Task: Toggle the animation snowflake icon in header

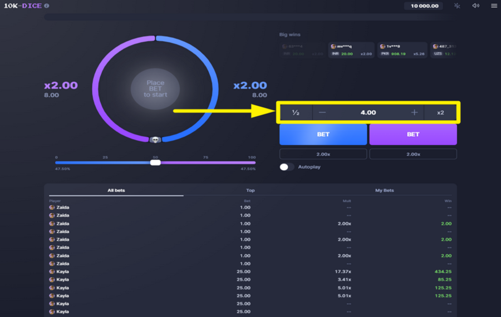Action: tap(457, 6)
